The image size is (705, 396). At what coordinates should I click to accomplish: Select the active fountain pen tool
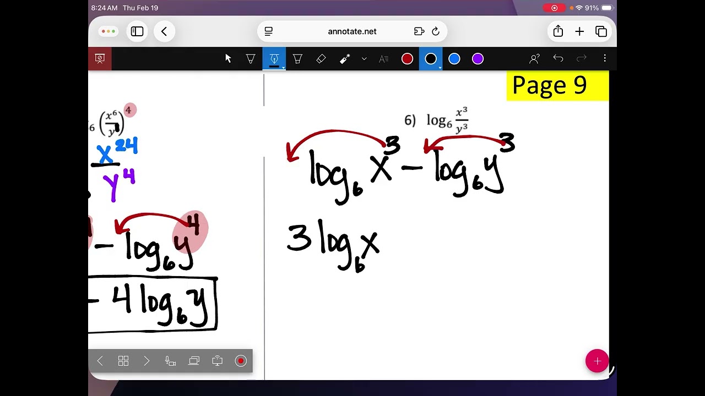(x=274, y=59)
